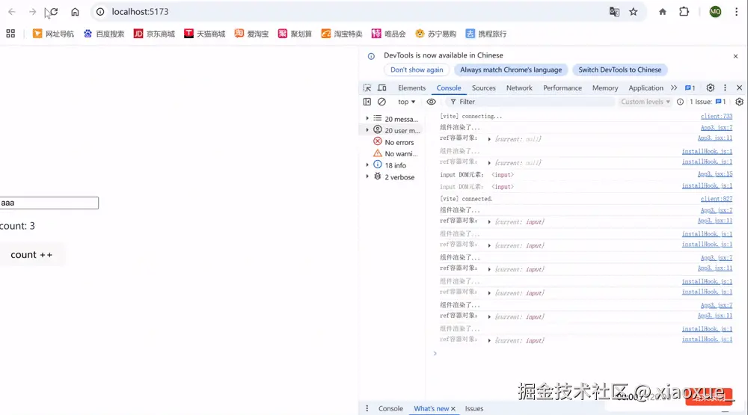The image size is (748, 415).
Task: Click the issues counter badge in tab bar
Action: [690, 87]
